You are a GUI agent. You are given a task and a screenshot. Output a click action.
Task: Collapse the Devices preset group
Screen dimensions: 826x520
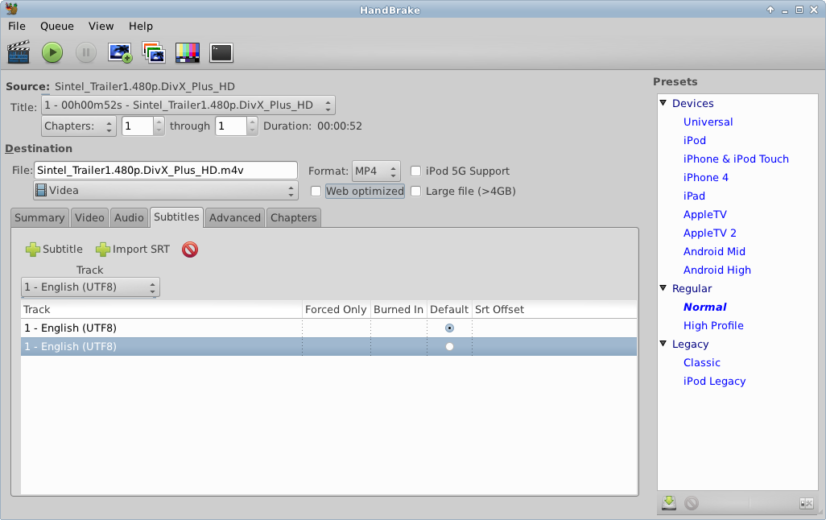coord(663,103)
